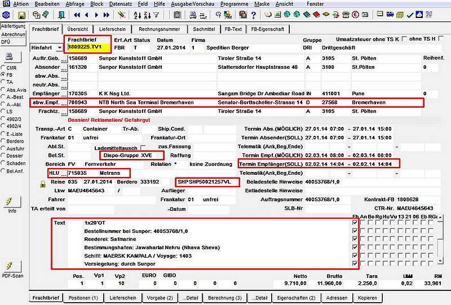The image size is (451, 305).
Task: Open the lookup button next to Empfänger
Action: coord(64,94)
